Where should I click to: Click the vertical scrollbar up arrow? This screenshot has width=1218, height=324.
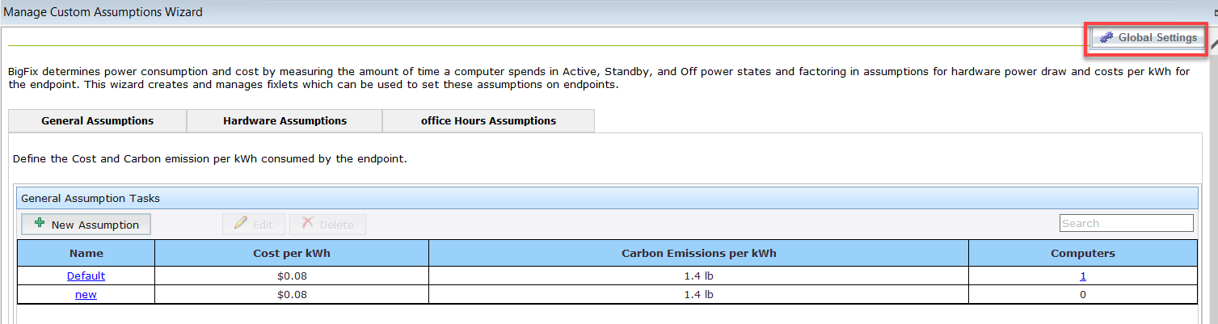(x=1213, y=44)
